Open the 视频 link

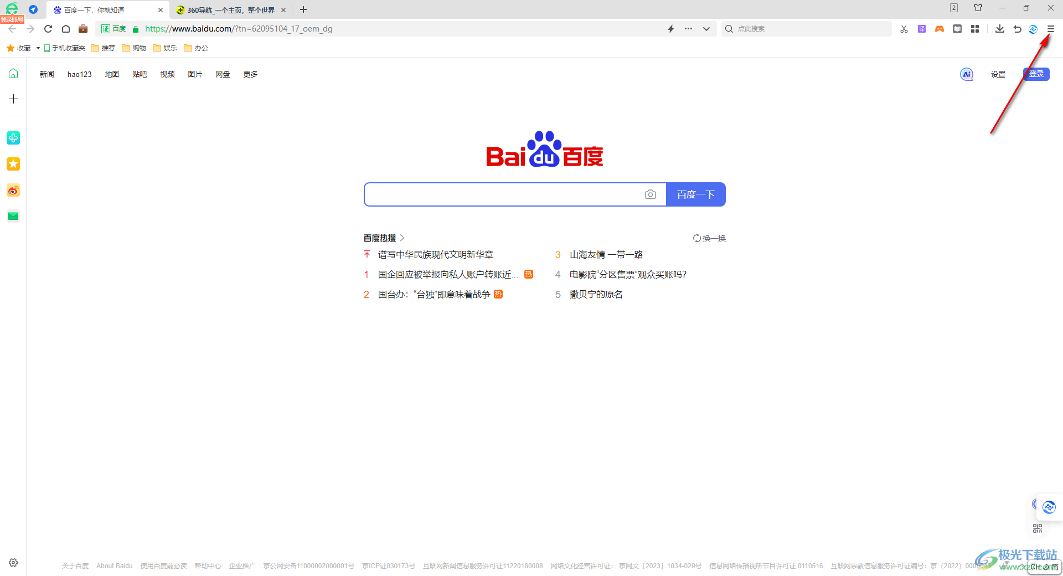(x=168, y=74)
